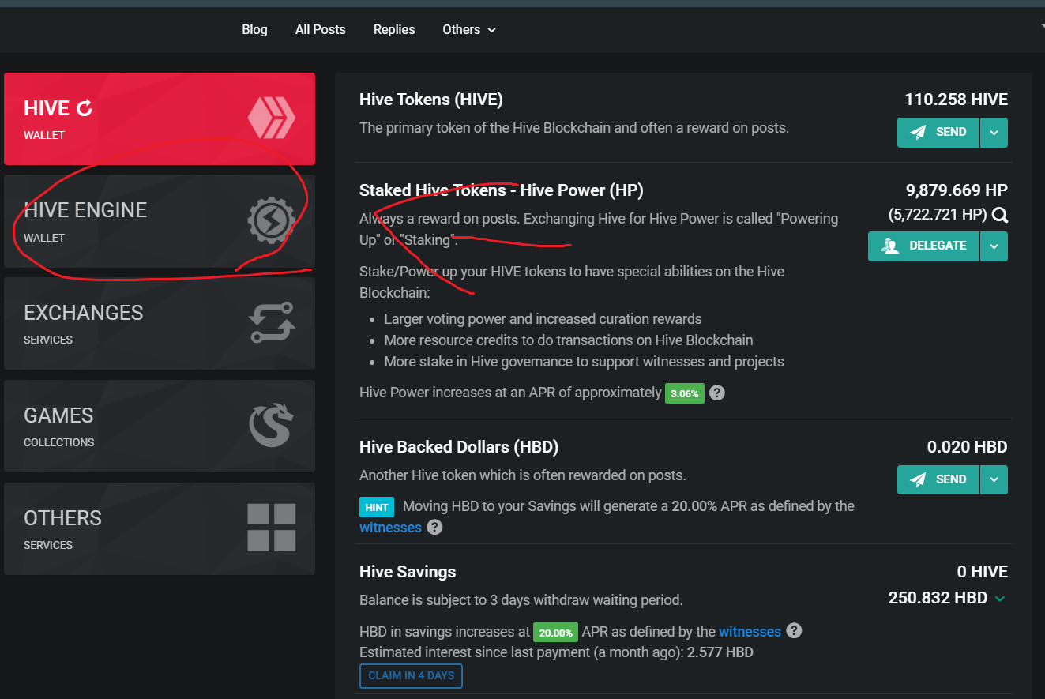The height and width of the screenshot is (699, 1045).
Task: Click the help icon after HBD witnesses hint
Action: click(x=434, y=527)
